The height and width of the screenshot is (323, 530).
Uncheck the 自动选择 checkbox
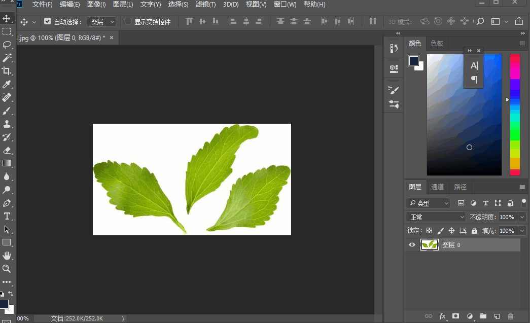(48, 21)
